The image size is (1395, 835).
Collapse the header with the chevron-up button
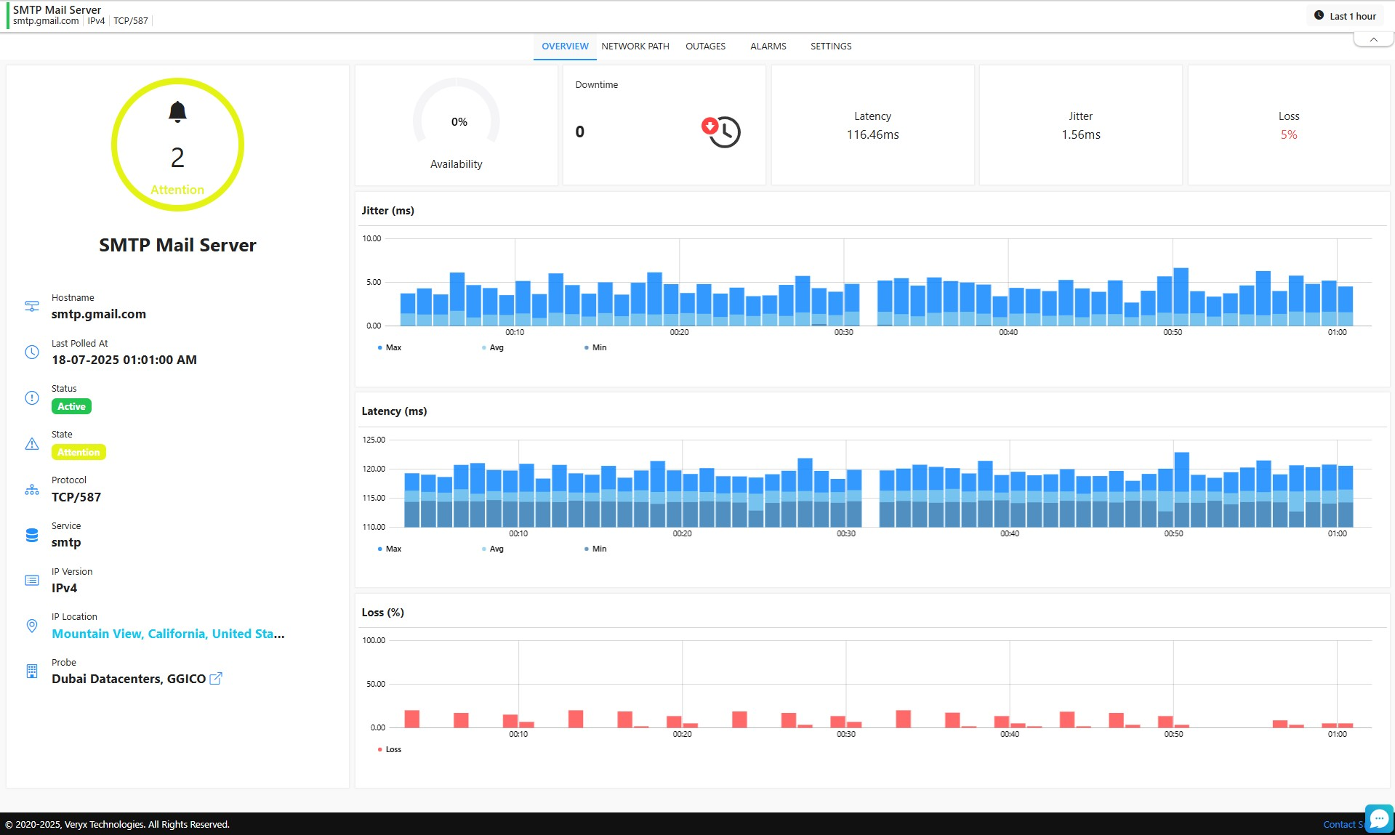[x=1373, y=40]
